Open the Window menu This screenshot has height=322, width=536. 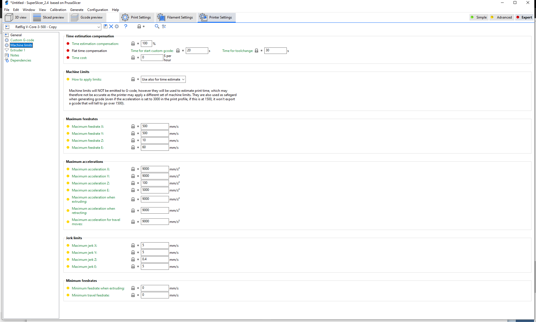[29, 10]
